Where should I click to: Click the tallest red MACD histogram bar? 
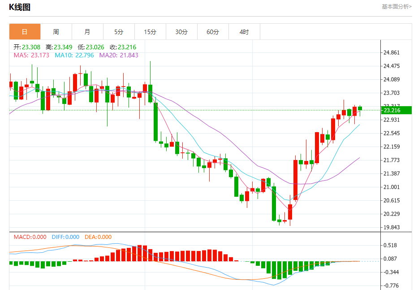click(x=140, y=253)
